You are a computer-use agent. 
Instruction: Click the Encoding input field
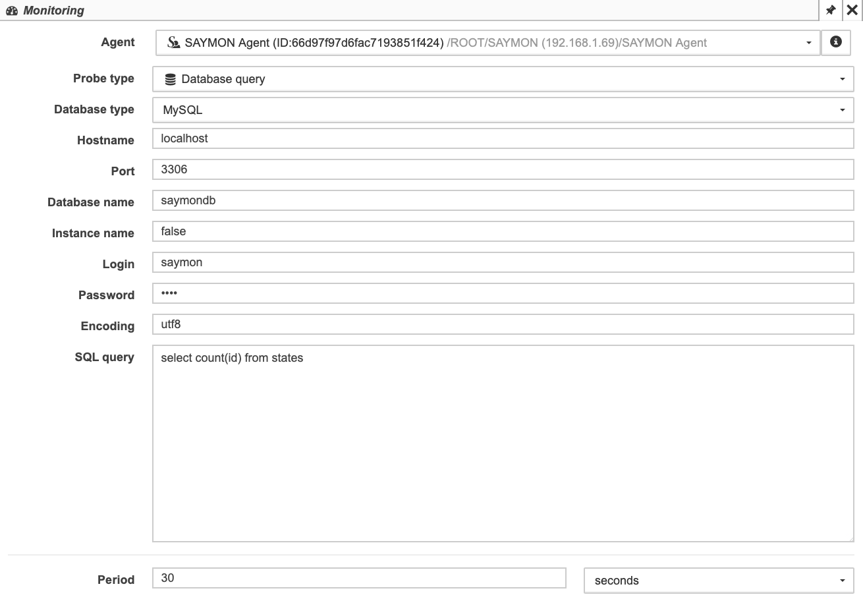(x=503, y=324)
